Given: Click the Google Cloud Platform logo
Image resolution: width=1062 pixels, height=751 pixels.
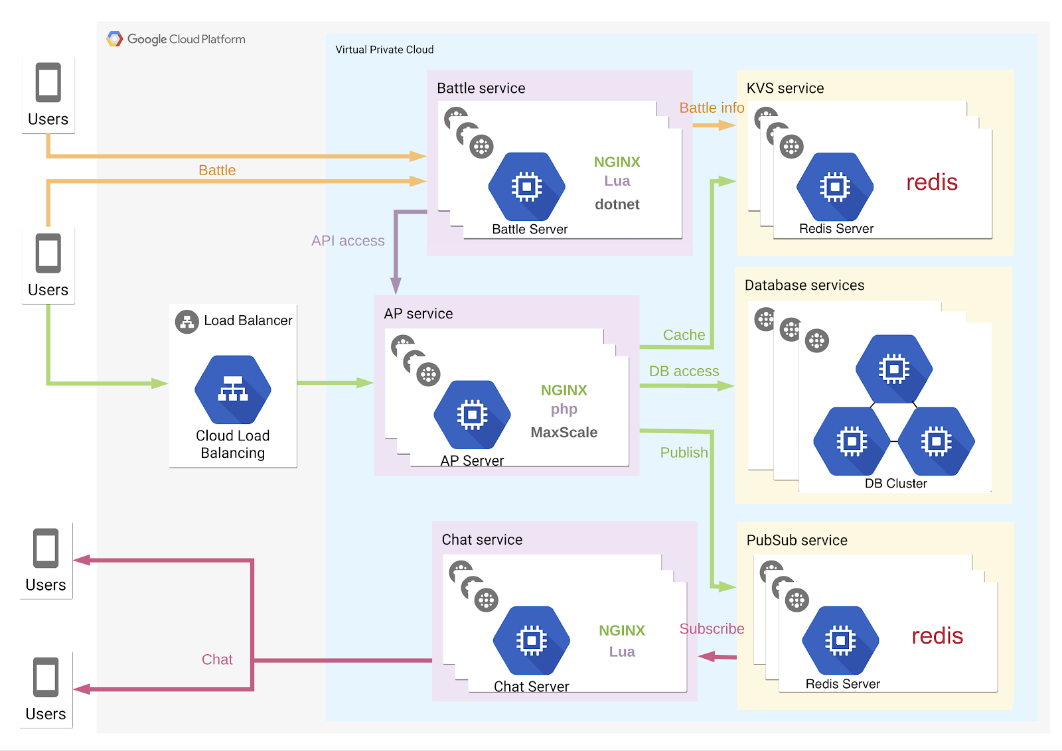Looking at the screenshot, I should [x=176, y=39].
